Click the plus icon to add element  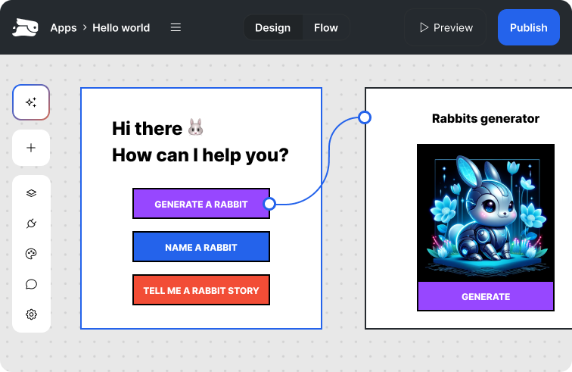click(31, 148)
